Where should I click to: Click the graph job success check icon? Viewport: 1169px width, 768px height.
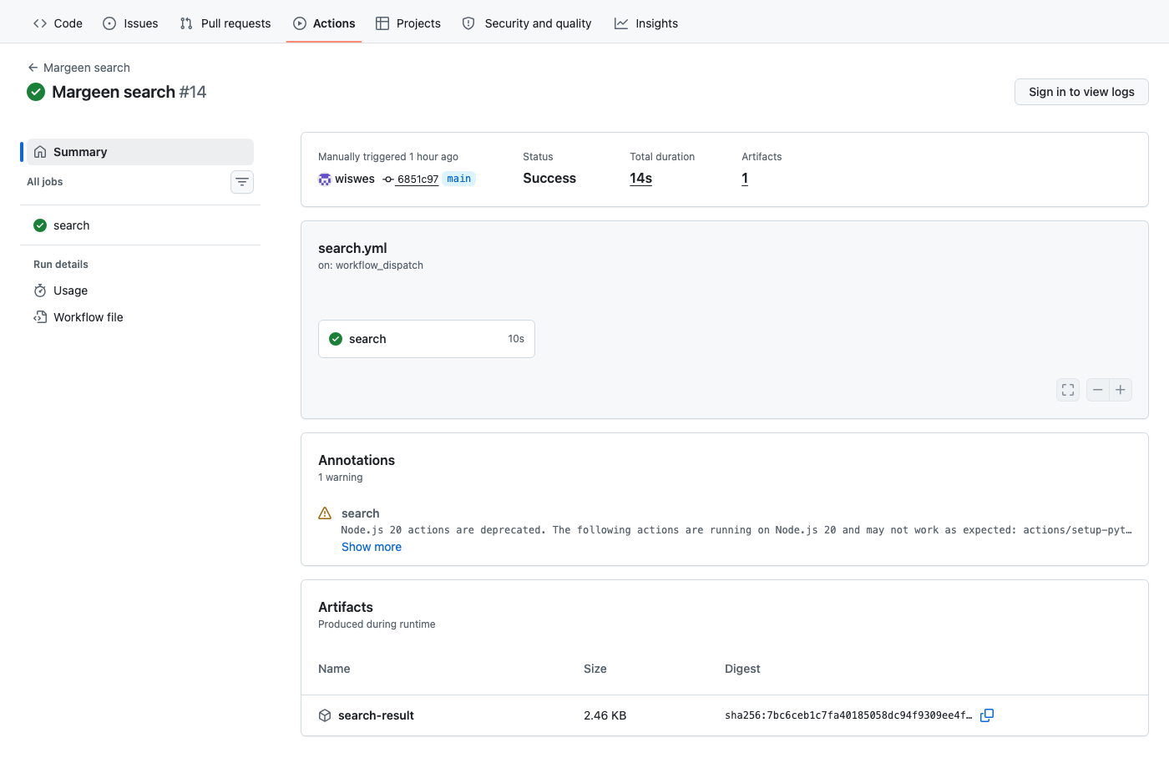point(336,339)
